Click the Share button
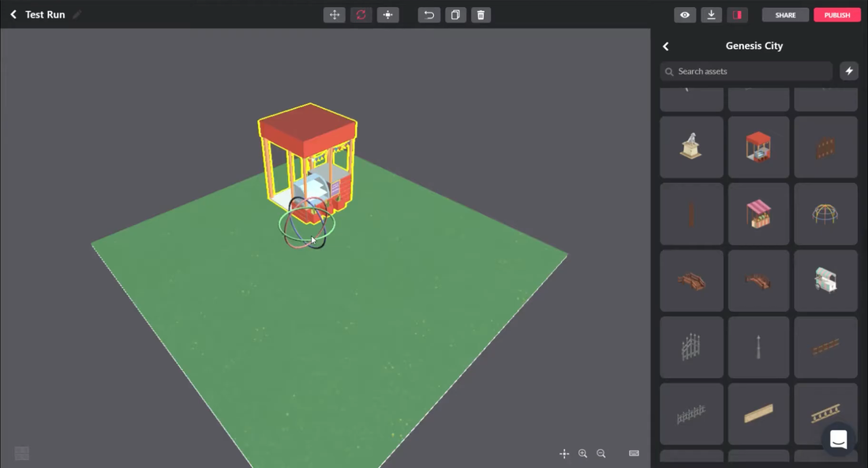868x468 pixels. click(x=785, y=15)
